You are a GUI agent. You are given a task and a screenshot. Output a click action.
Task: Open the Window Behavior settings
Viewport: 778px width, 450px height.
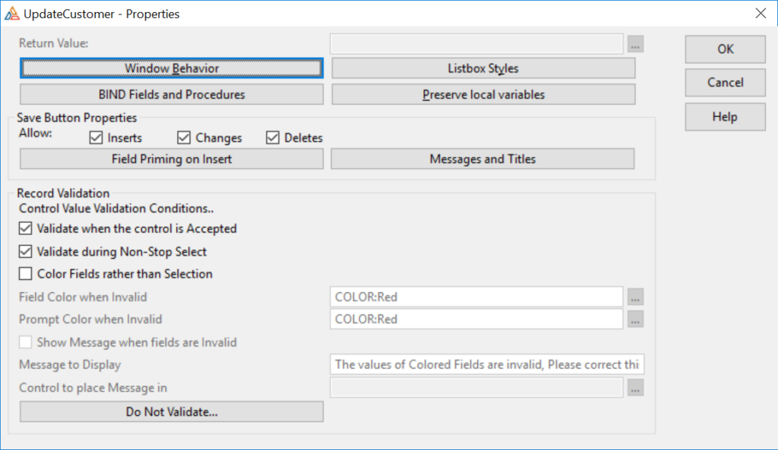click(172, 68)
